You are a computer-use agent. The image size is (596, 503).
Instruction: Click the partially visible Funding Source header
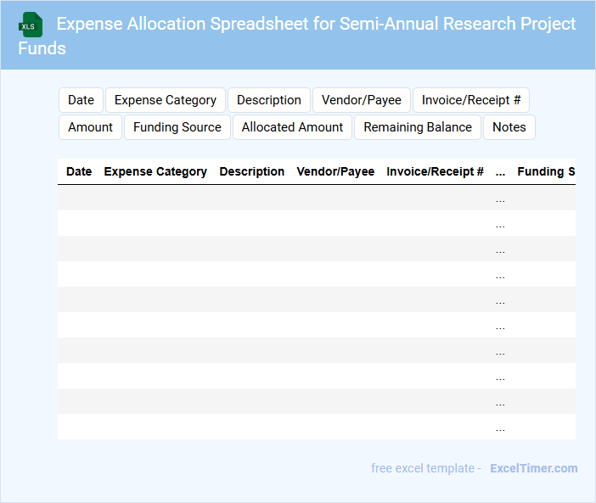point(545,171)
